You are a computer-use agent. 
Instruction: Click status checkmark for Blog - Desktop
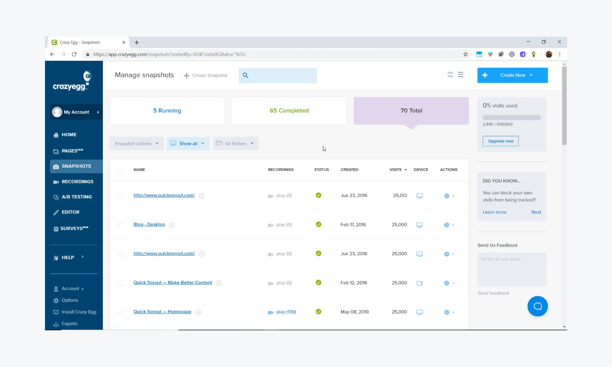click(x=319, y=225)
